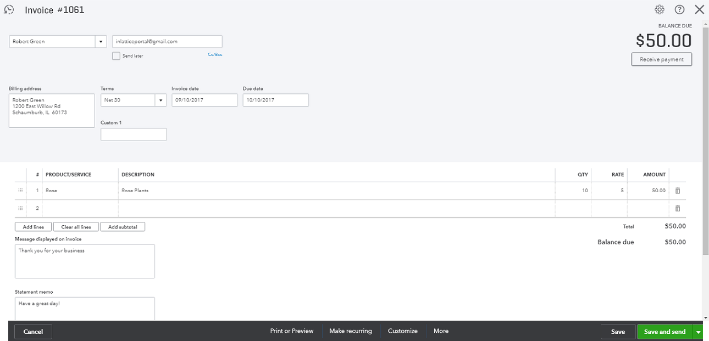Close the invoice with the X icon
Viewport: 709px width, 341px height.
[x=699, y=10]
